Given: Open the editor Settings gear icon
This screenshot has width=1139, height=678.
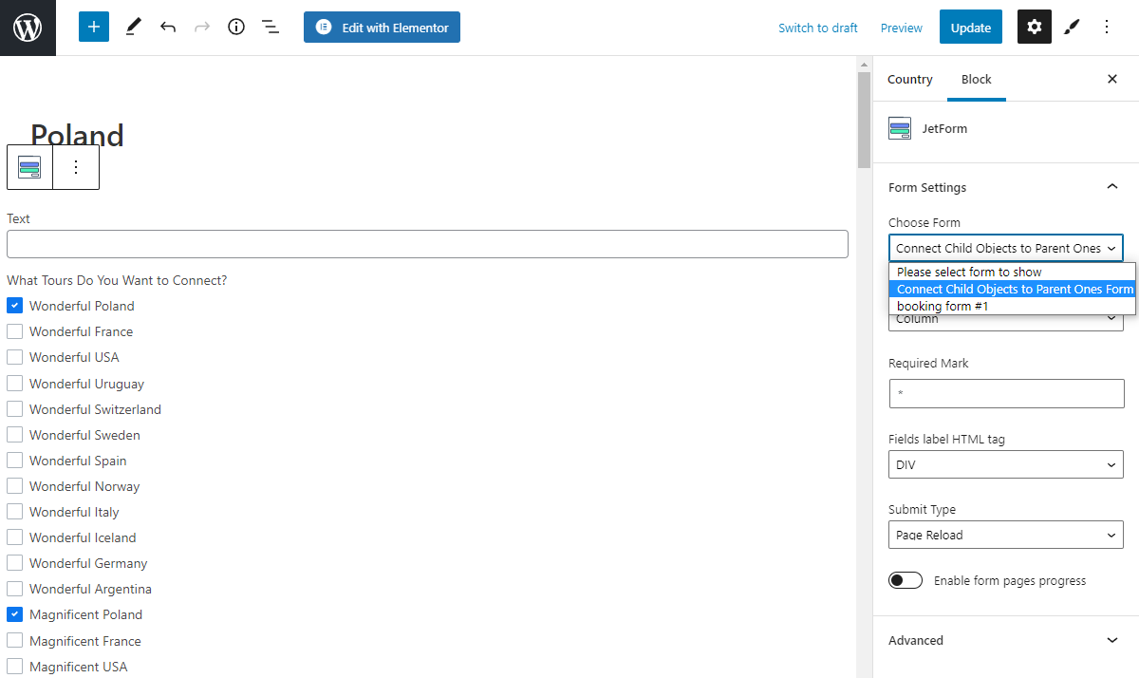Looking at the screenshot, I should click(x=1034, y=27).
